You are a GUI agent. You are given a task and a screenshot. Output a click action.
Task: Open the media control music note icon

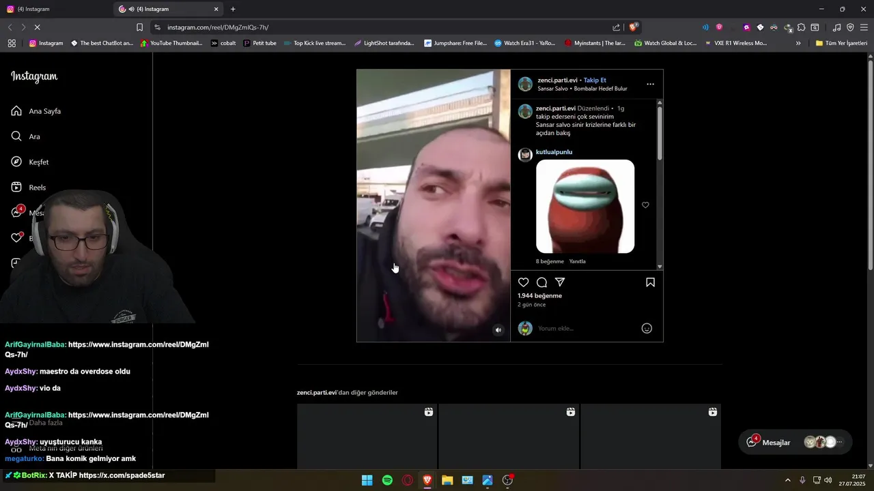pyautogui.click(x=837, y=27)
